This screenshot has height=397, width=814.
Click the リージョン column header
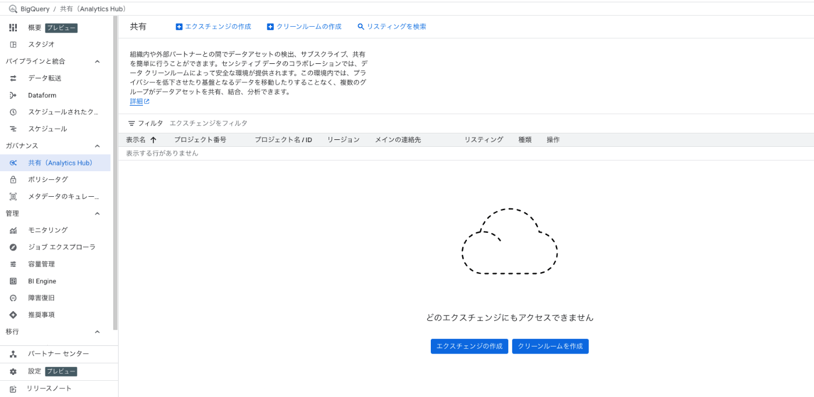tap(343, 140)
